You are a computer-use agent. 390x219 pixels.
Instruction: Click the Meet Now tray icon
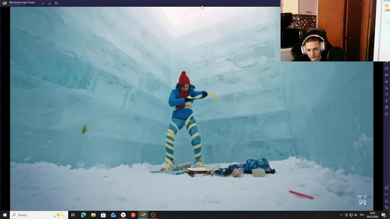point(346,215)
